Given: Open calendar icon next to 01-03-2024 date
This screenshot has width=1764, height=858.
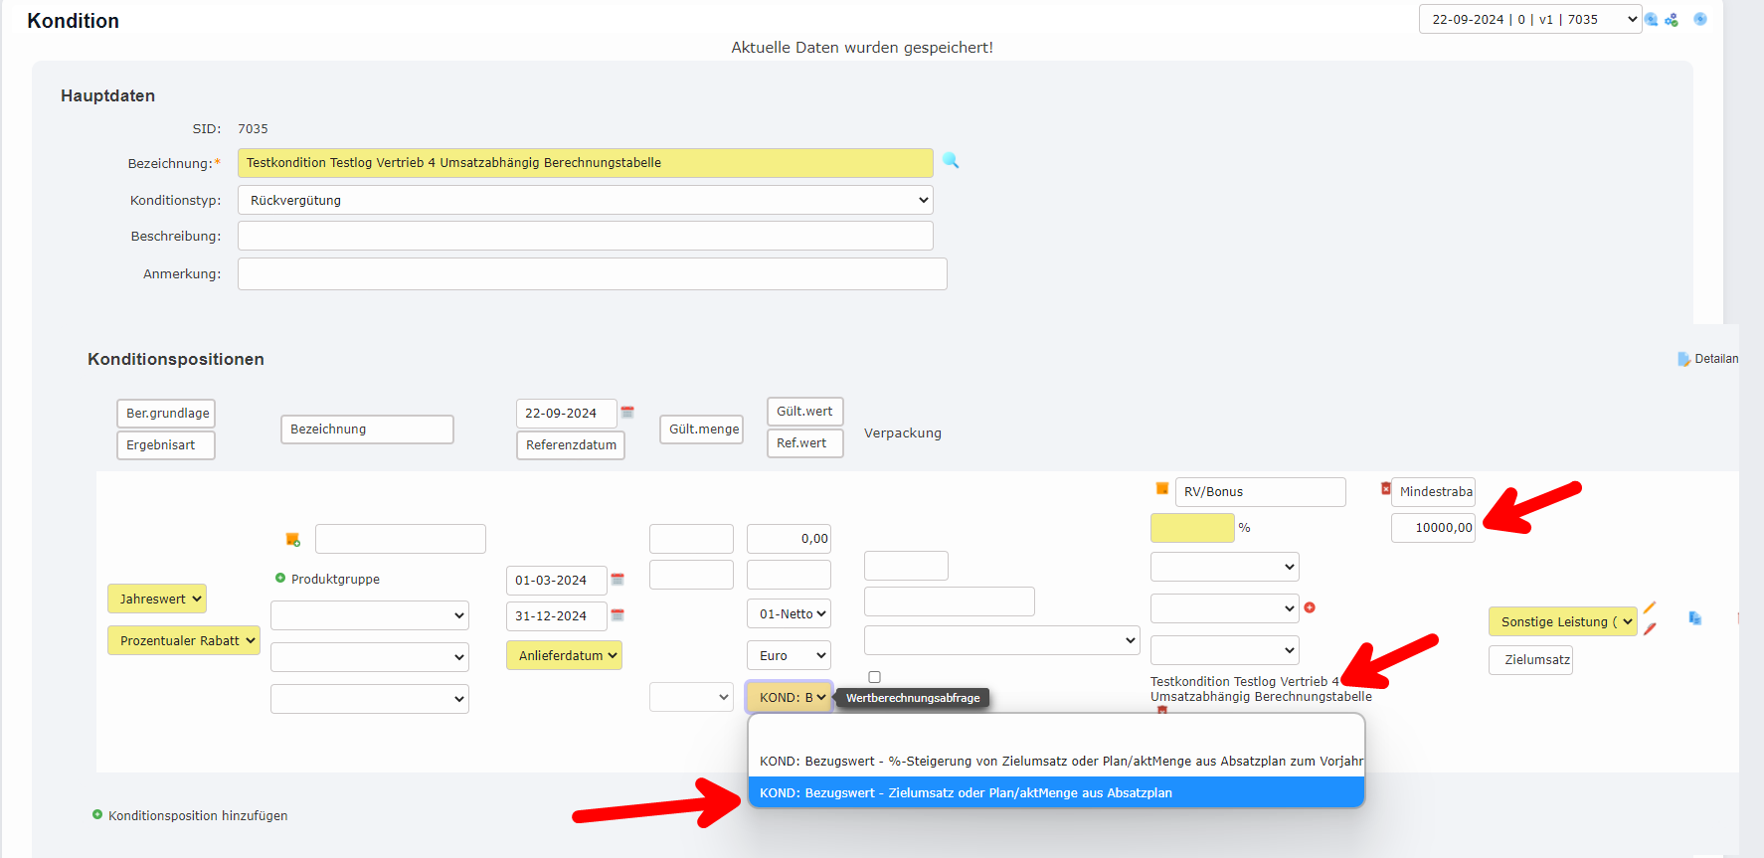Looking at the screenshot, I should tap(617, 579).
